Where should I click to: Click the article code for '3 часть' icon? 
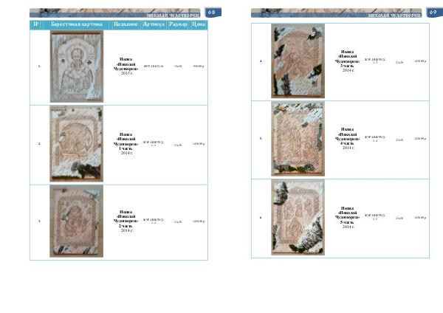(375, 60)
